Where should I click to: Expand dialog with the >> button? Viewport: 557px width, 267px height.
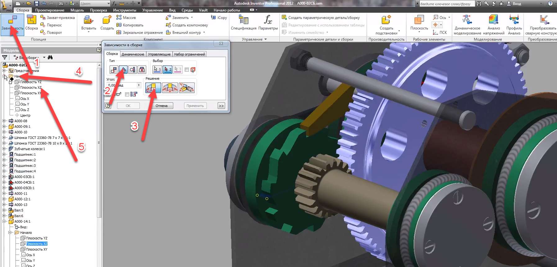[221, 106]
